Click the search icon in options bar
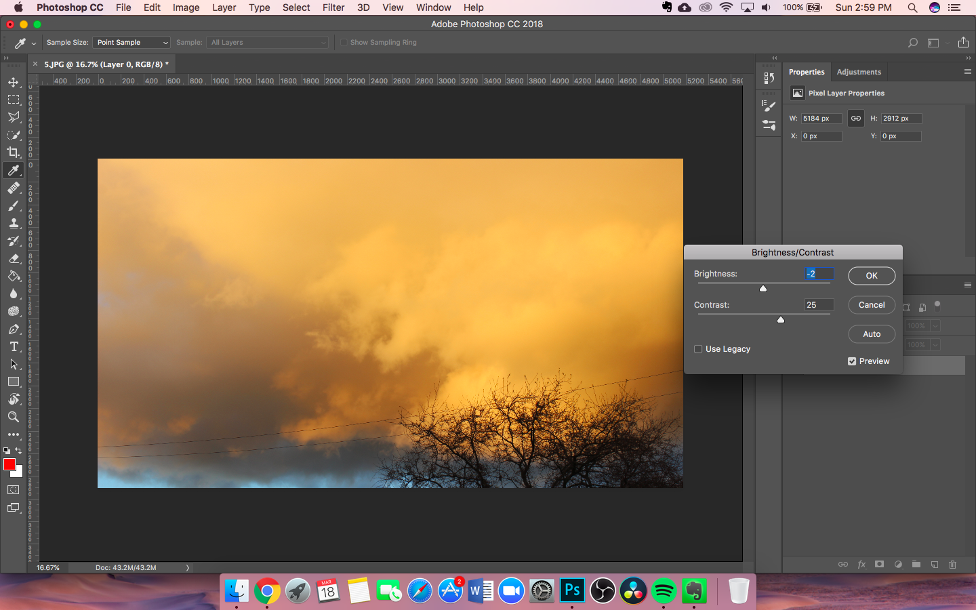This screenshot has height=610, width=976. (x=913, y=43)
